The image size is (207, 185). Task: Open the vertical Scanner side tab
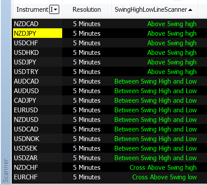(x=6, y=170)
